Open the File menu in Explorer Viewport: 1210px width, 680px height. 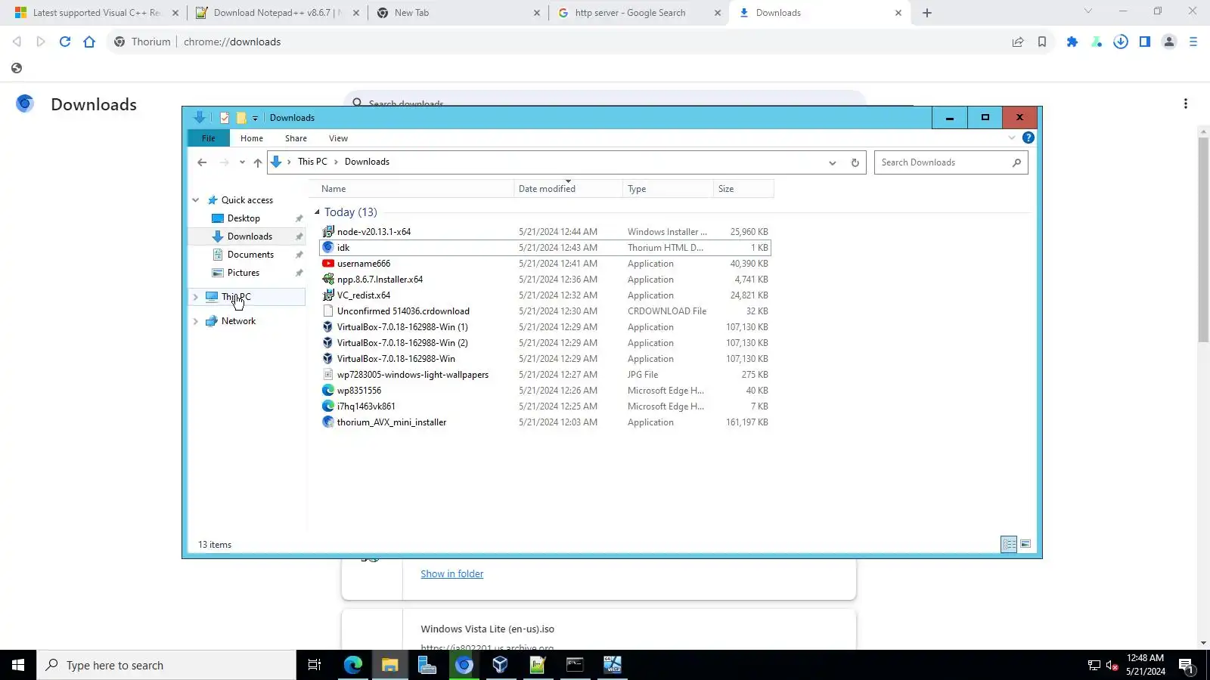coord(209,138)
